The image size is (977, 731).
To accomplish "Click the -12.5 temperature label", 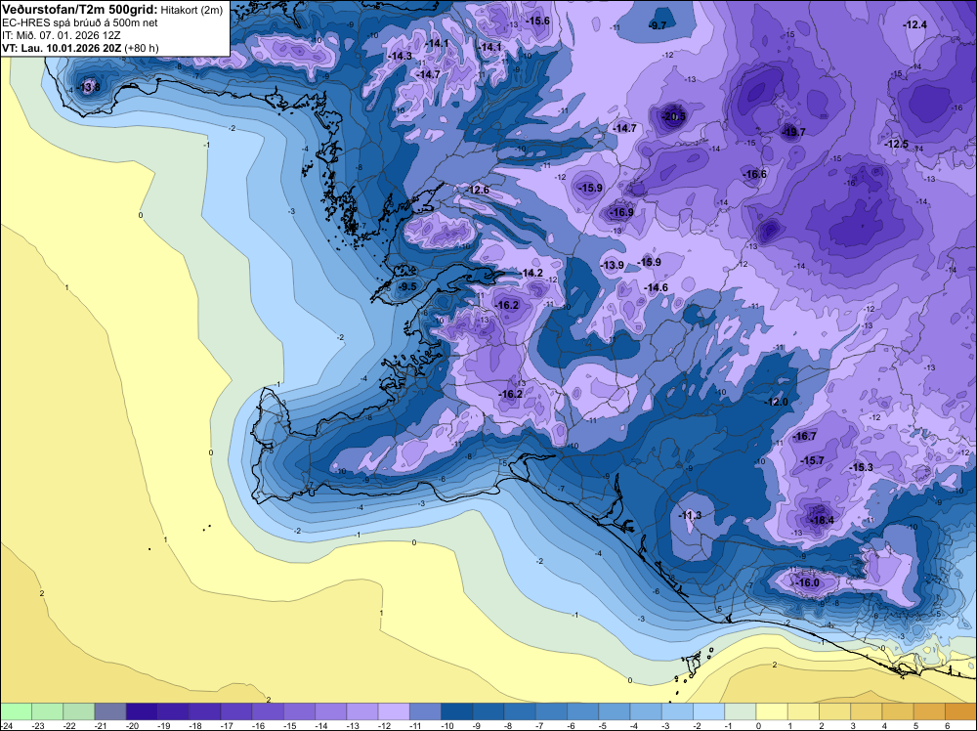I will click(897, 144).
